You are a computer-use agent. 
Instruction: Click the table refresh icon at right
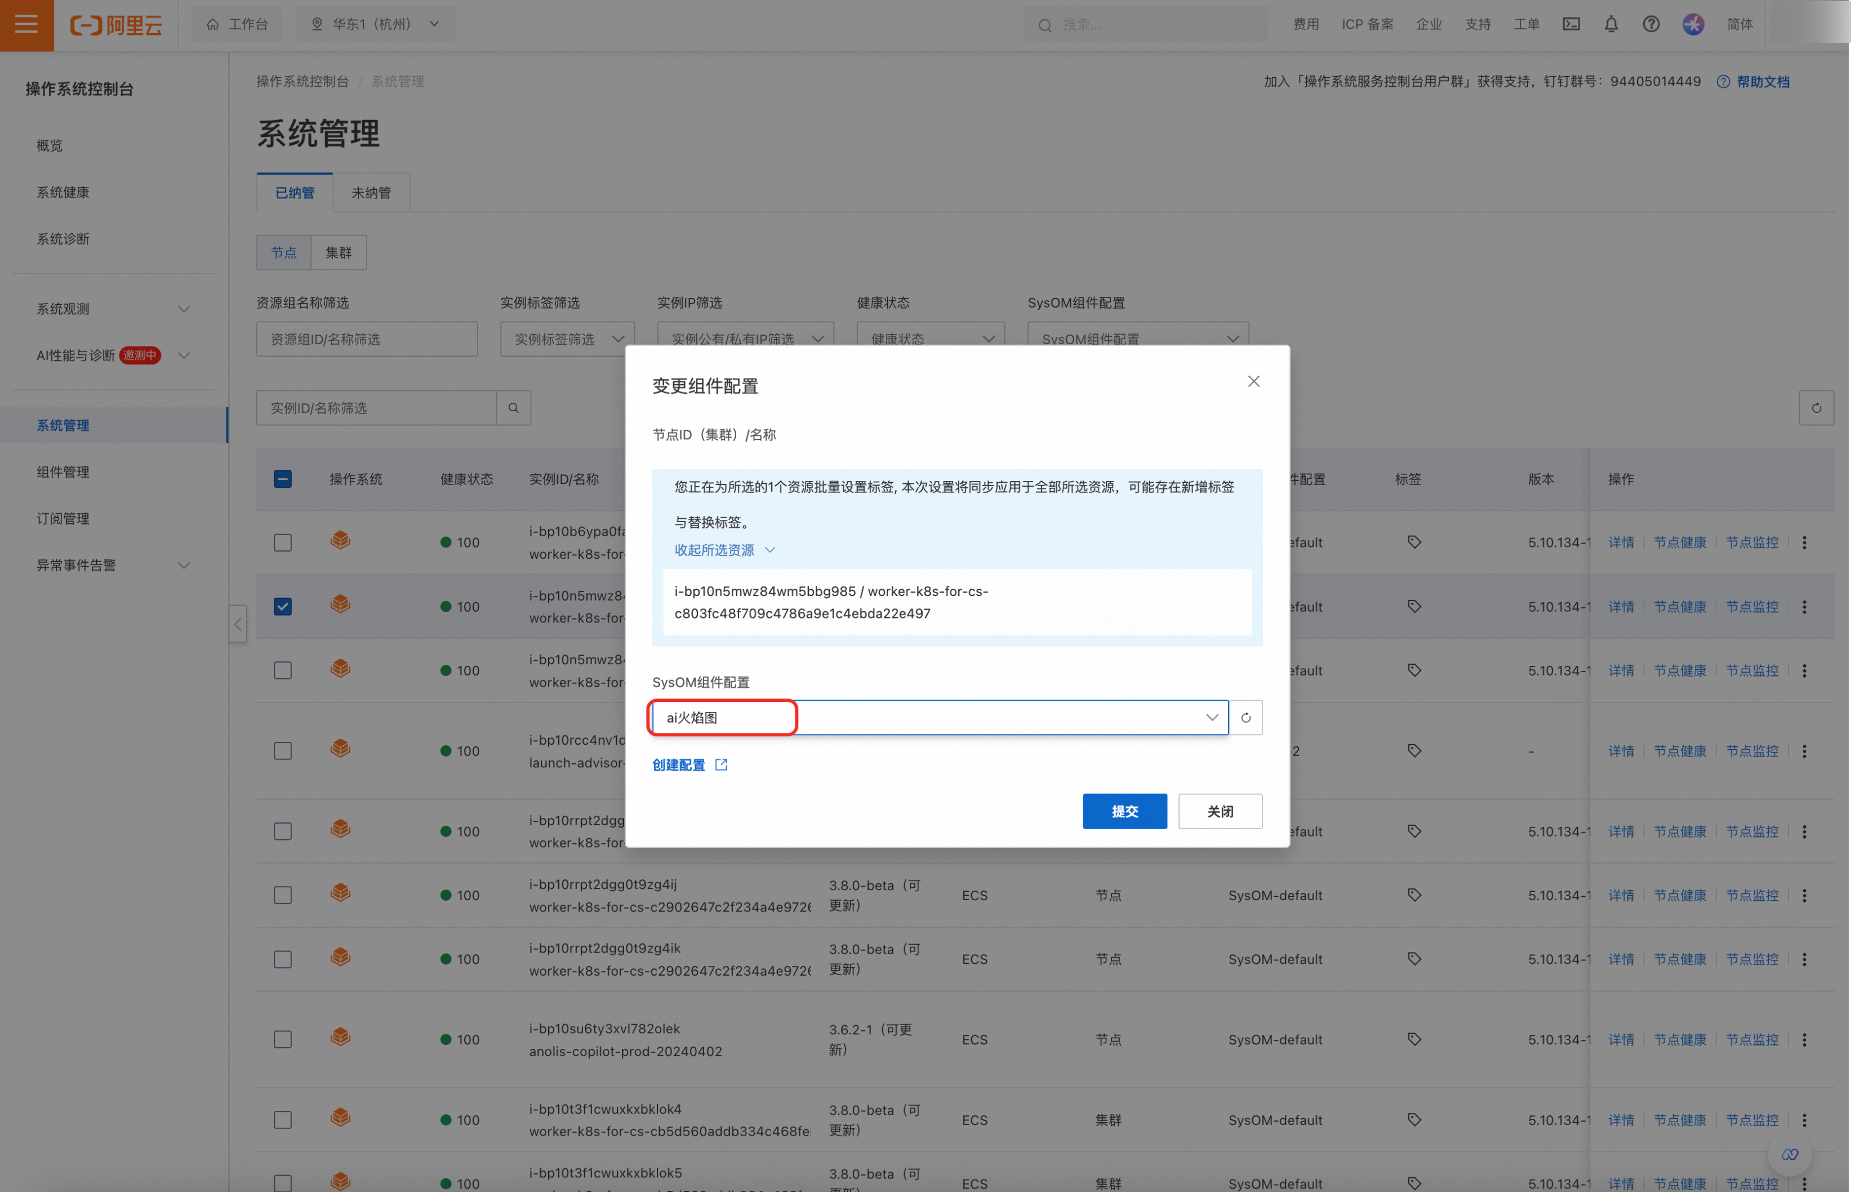[x=1816, y=408]
